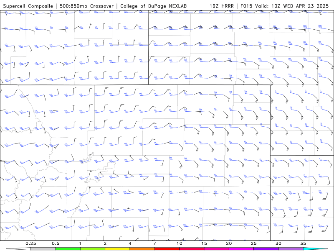The width and height of the screenshot is (334, 251).
Task: Click the 15 label on the color scale
Action: coord(204,243)
